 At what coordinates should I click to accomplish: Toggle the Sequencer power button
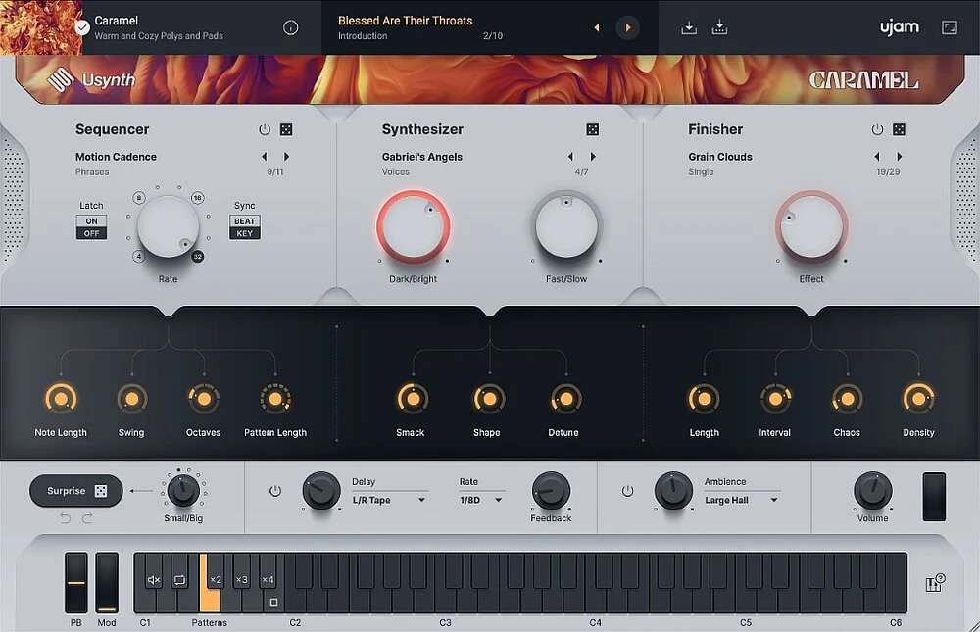[263, 128]
